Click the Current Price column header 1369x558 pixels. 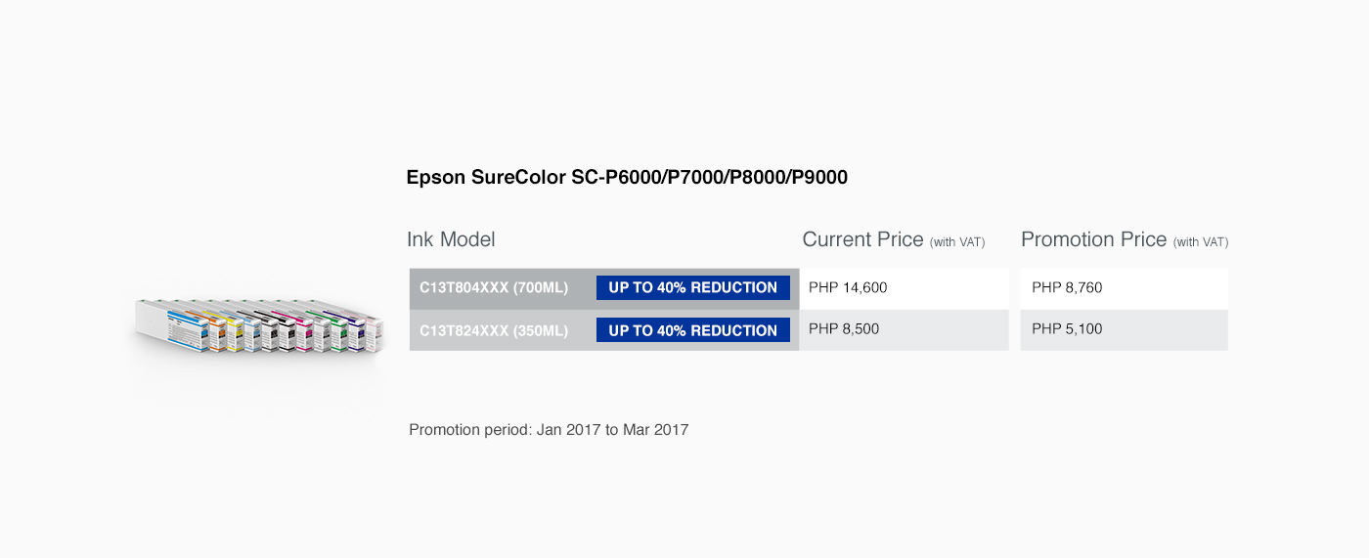tap(893, 239)
